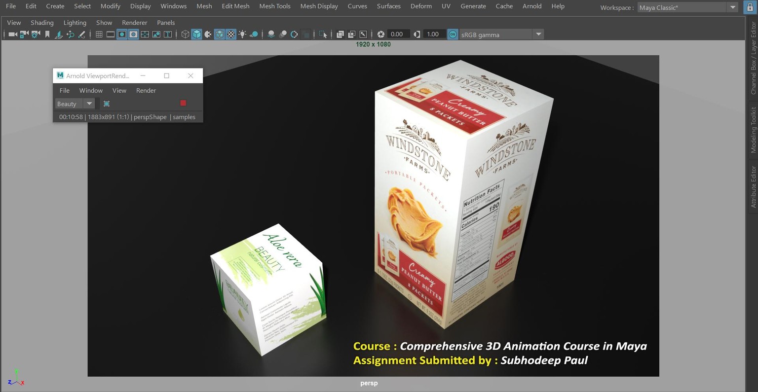Click the X-Ray icon
This screenshot has width=758, height=392.
click(x=340, y=34)
